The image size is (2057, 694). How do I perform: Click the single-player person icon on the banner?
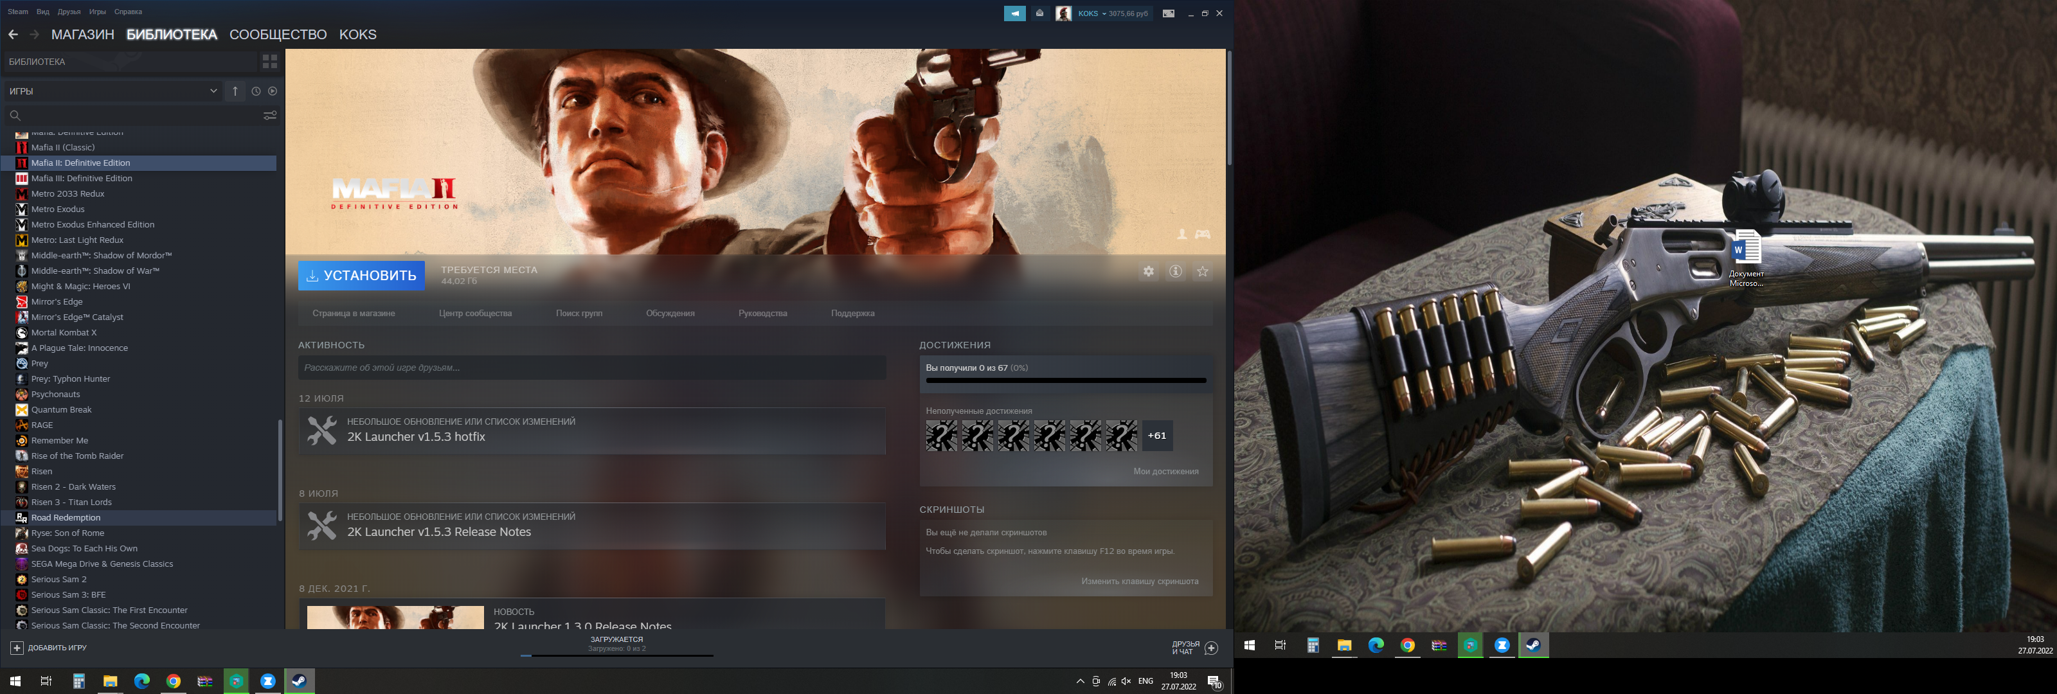(1182, 234)
